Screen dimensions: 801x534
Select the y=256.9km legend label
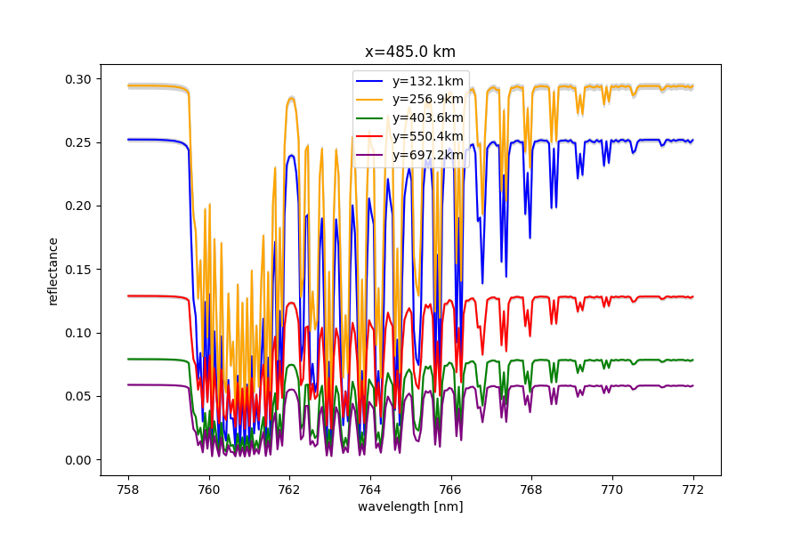[427, 99]
